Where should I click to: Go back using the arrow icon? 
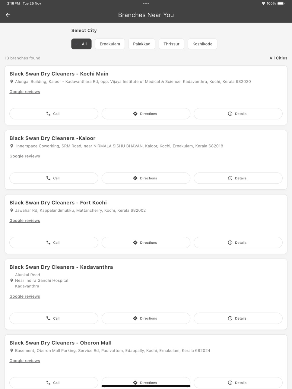8,15
